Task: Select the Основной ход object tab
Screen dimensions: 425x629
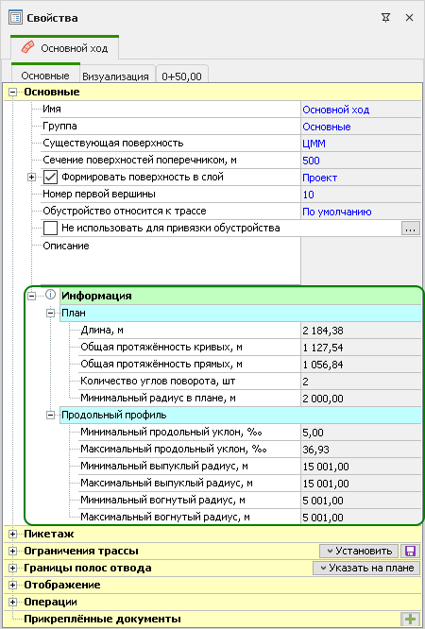Action: (x=64, y=48)
